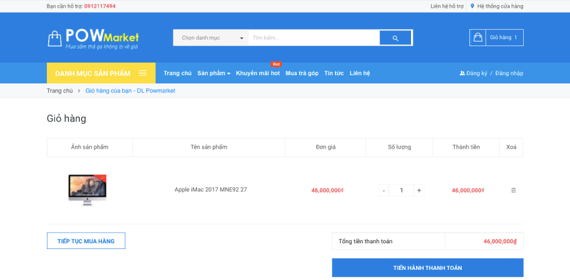Click Liên hệ hỗ trợ link

[447, 6]
